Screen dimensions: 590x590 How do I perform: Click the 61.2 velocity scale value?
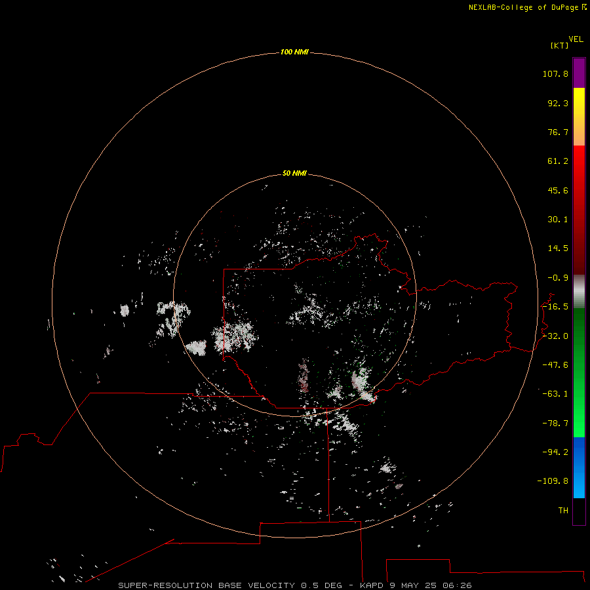(558, 161)
